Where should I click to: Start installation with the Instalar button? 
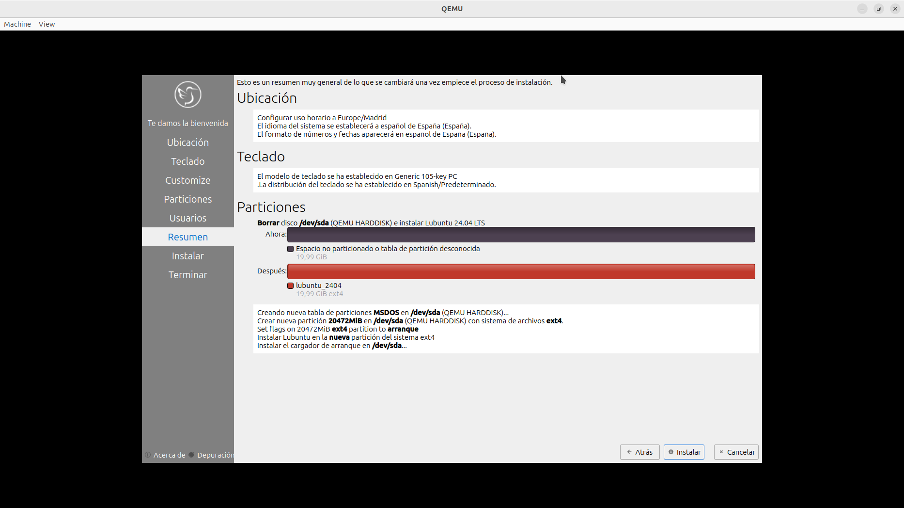coord(684,452)
